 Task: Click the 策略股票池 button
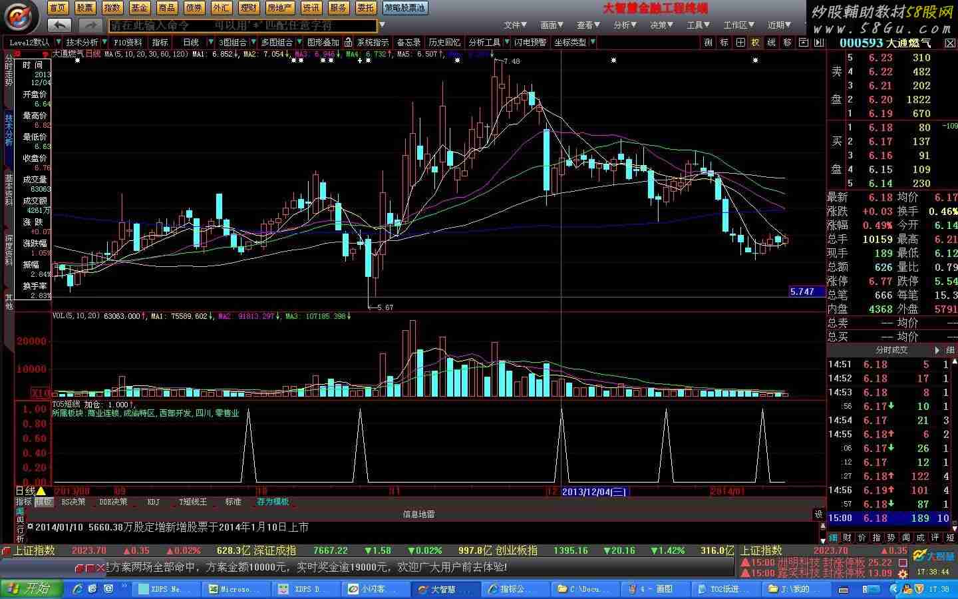click(405, 8)
